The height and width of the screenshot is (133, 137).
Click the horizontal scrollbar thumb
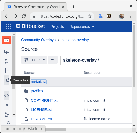(x=56, y=130)
